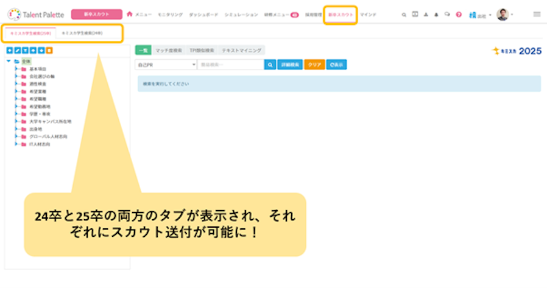Open the 採用管理 menu

(313, 15)
